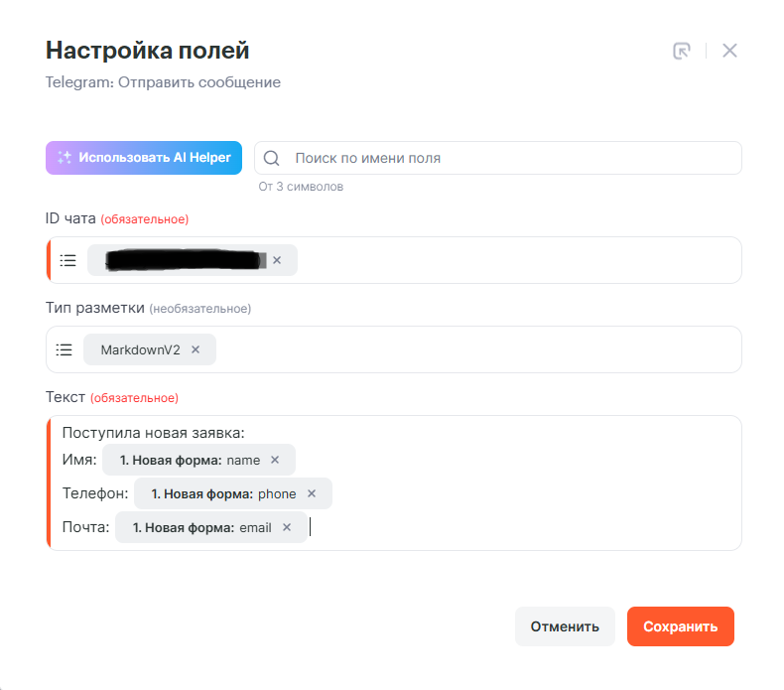Screen dimensions: 784x690
Task: Open list icon in Тип разметки field
Action: 65,349
